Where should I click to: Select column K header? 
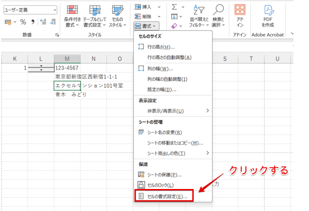coord(14,59)
